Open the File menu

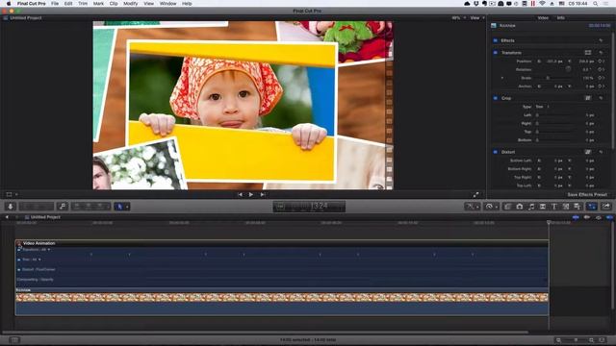[x=55, y=4]
